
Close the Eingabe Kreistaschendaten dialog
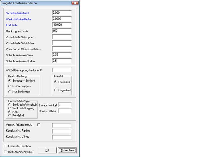click(x=75, y=3)
